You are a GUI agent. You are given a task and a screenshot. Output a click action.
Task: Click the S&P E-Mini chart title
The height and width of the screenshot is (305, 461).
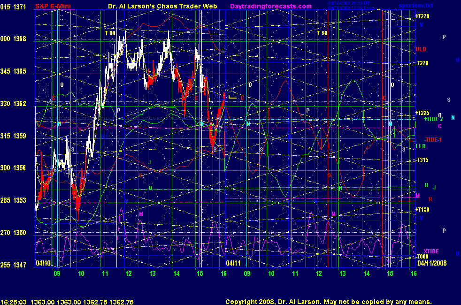tap(54, 6)
